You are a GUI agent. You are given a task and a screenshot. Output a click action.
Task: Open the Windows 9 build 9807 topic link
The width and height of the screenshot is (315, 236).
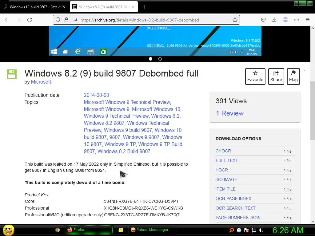128,130
